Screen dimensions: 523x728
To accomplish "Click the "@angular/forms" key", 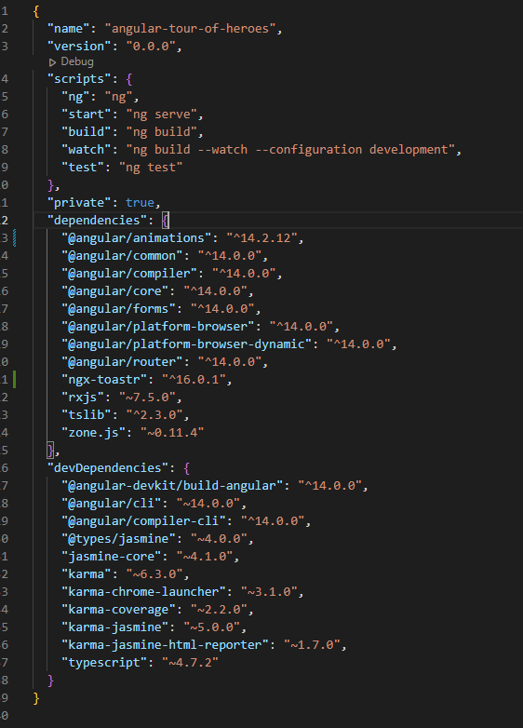I will 122,308.
